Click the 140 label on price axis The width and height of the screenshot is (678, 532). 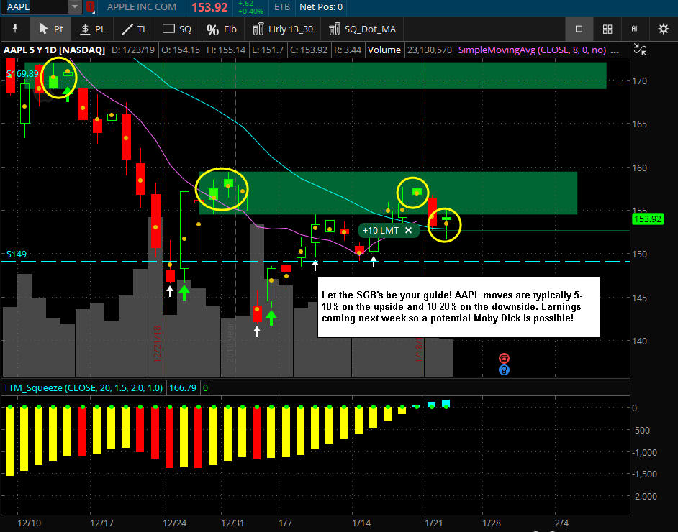639,341
